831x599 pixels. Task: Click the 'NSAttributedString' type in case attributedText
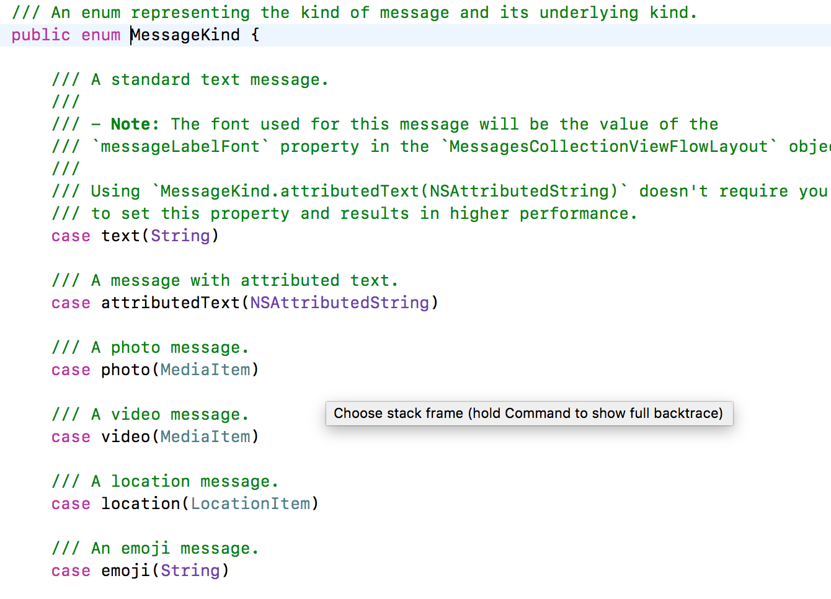point(340,303)
